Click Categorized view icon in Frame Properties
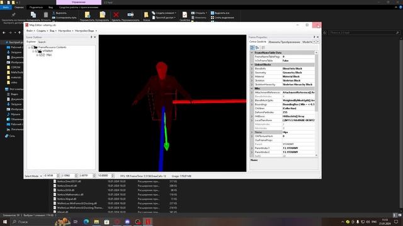This screenshot has height=226, width=403. 252,48
